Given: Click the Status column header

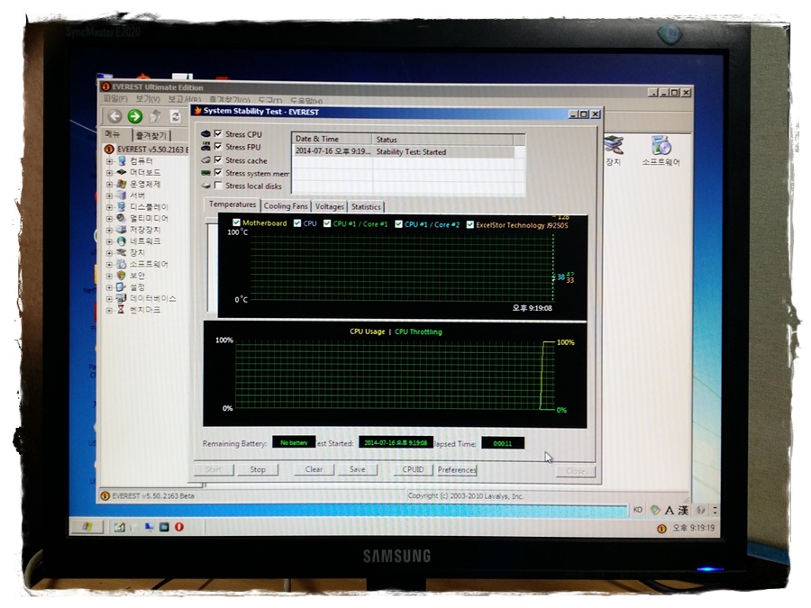Looking at the screenshot, I should click(x=443, y=139).
